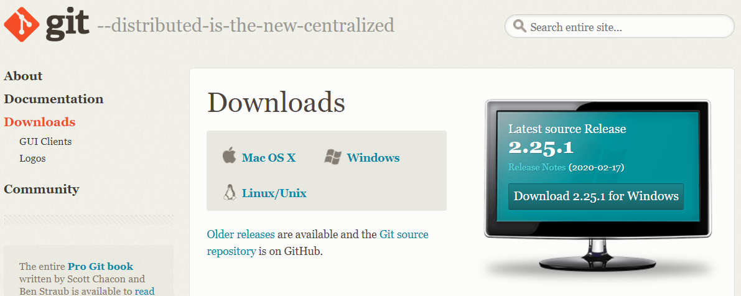
Task: Open the Release Notes link
Action: (x=537, y=168)
